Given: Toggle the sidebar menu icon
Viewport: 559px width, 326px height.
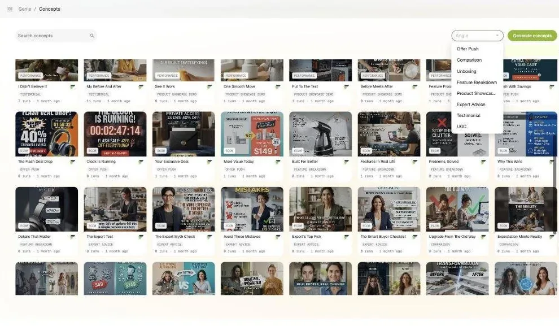Looking at the screenshot, I should [10, 9].
